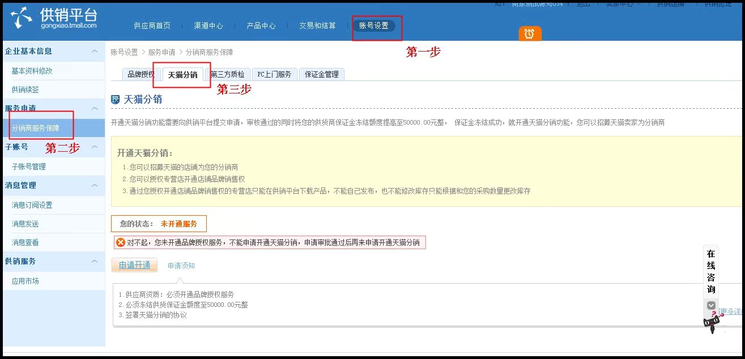The image size is (745, 359).
Task: Switch to the 天猫分销 tab
Action: (183, 74)
